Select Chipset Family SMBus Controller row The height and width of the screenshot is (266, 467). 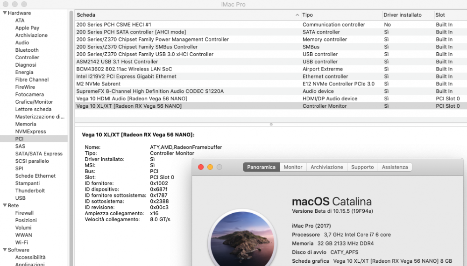pos(271,47)
